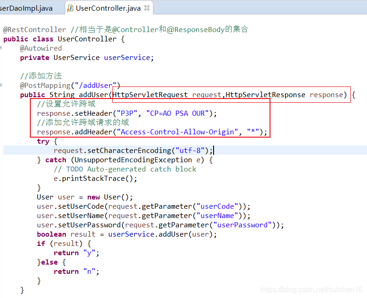367x298 pixels.
Task: Collapse the fold marker beside @Autowired
Action: (x=1, y=48)
